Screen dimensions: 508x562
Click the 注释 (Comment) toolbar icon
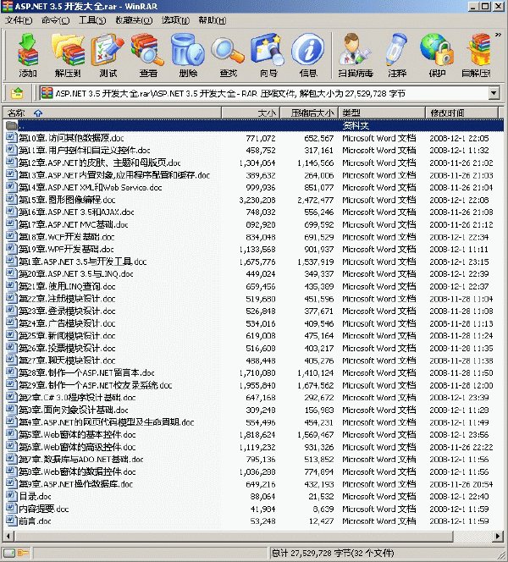(397, 55)
